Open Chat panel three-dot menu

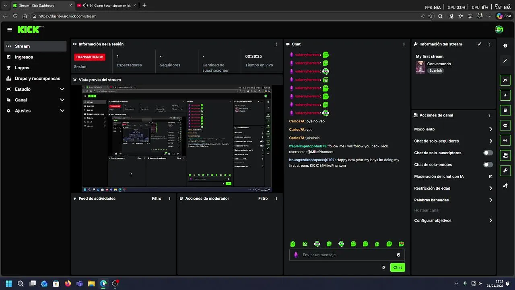click(404, 44)
